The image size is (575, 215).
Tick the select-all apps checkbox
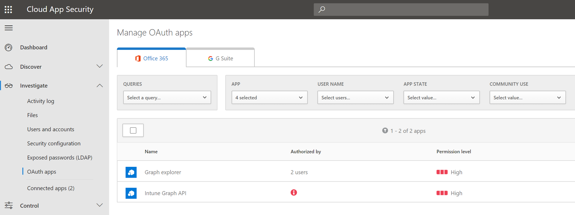133,130
